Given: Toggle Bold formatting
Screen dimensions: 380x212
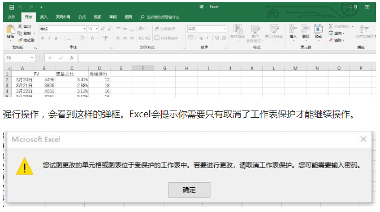Looking at the screenshot, I should [42, 38].
